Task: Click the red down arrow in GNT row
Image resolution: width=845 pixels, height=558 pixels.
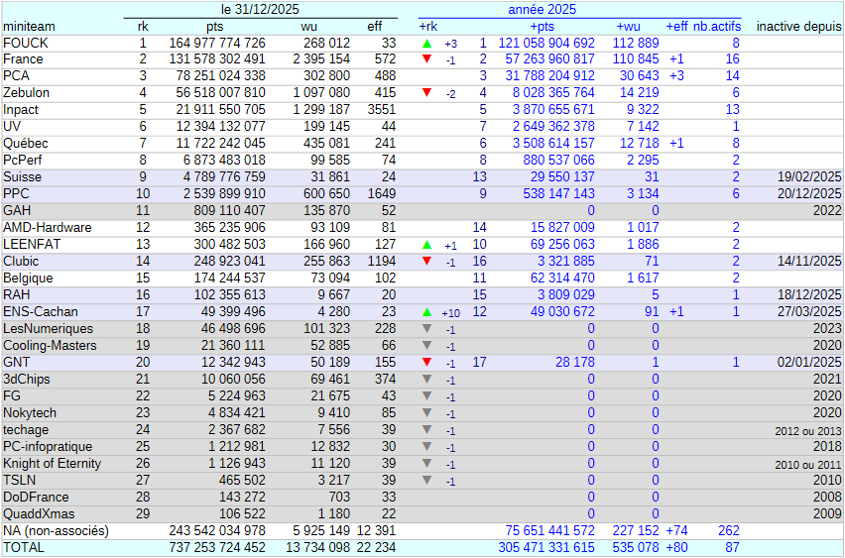Action: (x=426, y=362)
